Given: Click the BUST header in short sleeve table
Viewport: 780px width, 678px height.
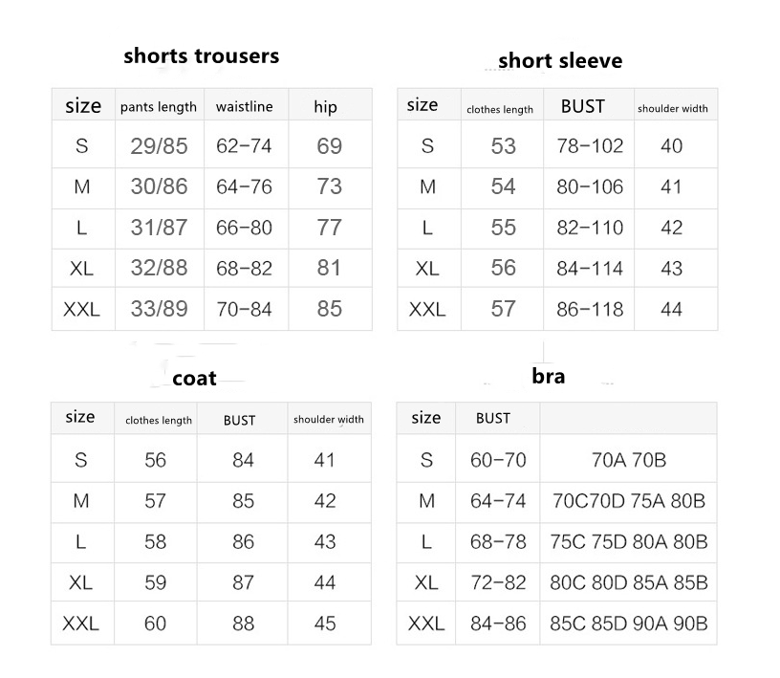Looking at the screenshot, I should pyautogui.click(x=583, y=107).
